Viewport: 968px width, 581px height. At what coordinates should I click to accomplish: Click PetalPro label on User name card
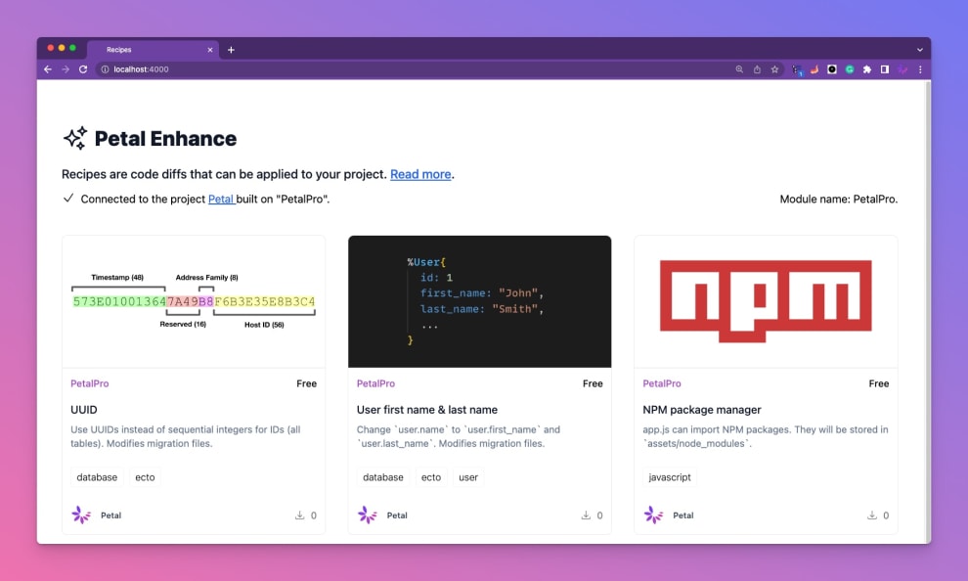click(375, 383)
